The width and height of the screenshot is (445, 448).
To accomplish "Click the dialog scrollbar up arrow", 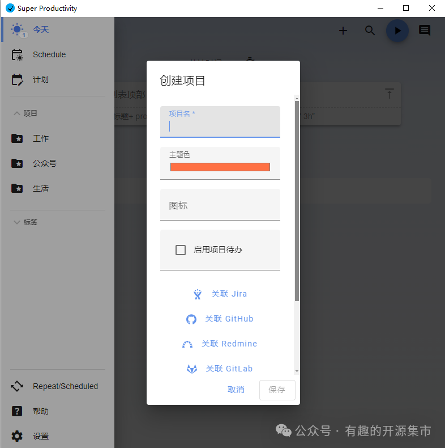I will (x=297, y=98).
